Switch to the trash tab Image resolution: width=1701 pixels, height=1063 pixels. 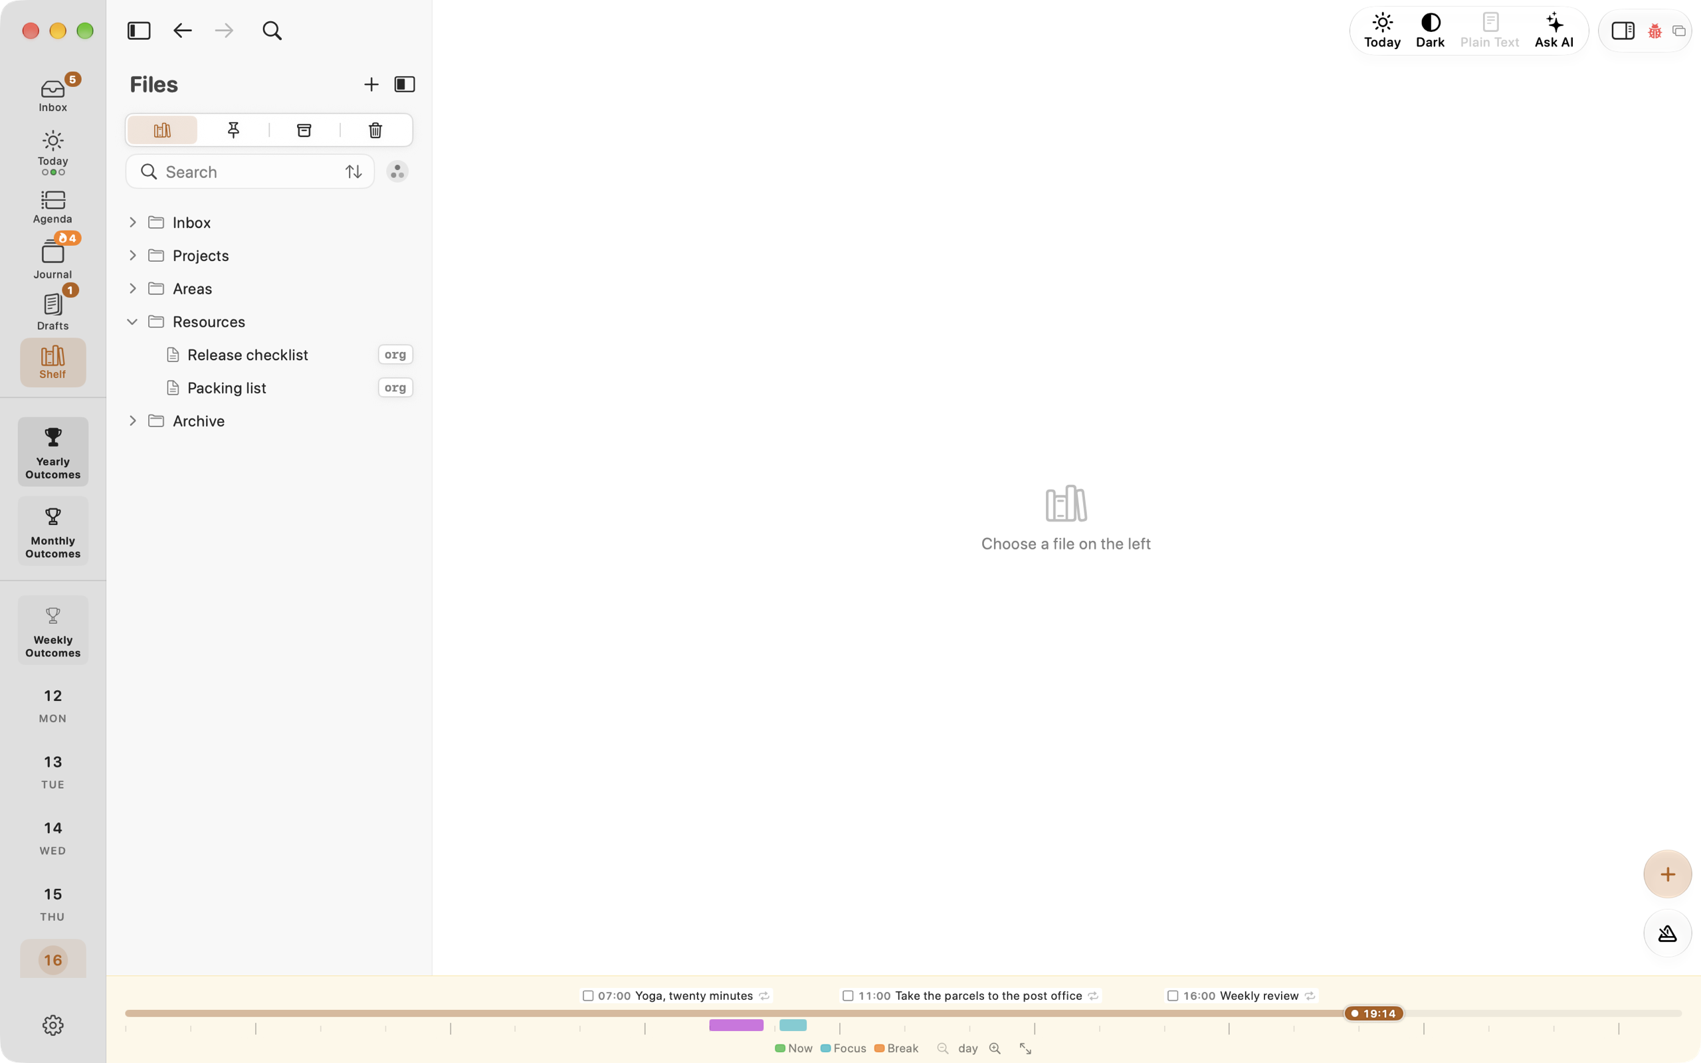[375, 130]
